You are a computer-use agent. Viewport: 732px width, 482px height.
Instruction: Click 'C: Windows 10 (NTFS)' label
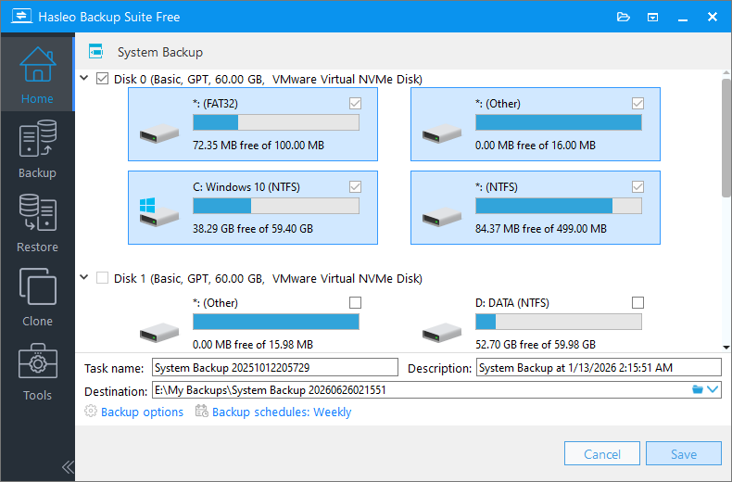pos(246,187)
